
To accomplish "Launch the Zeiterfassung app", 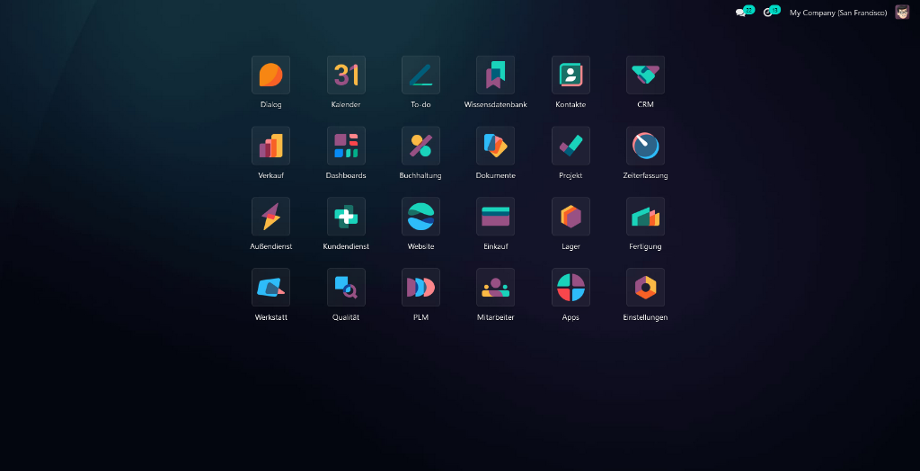I will pyautogui.click(x=645, y=146).
